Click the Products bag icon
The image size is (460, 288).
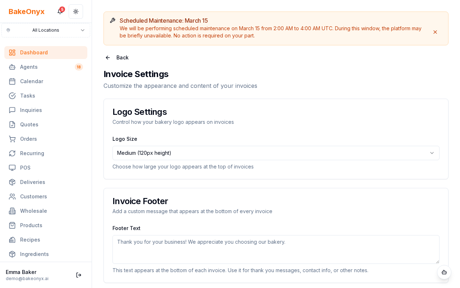click(12, 225)
